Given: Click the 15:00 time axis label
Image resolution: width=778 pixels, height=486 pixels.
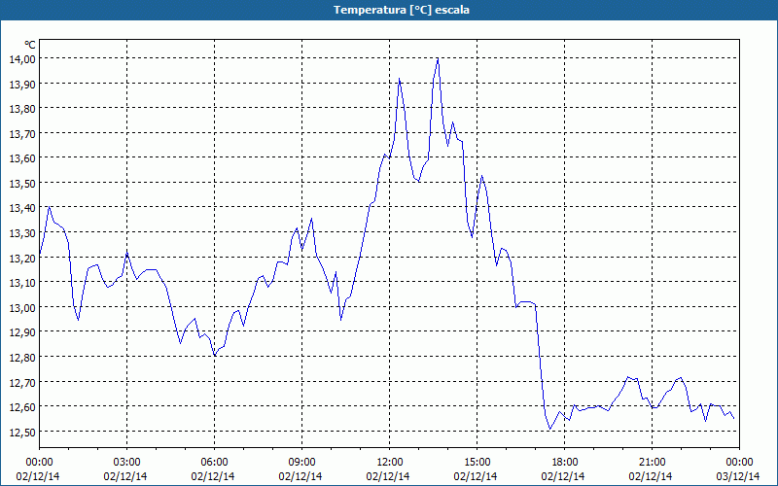Looking at the screenshot, I should 477,463.
